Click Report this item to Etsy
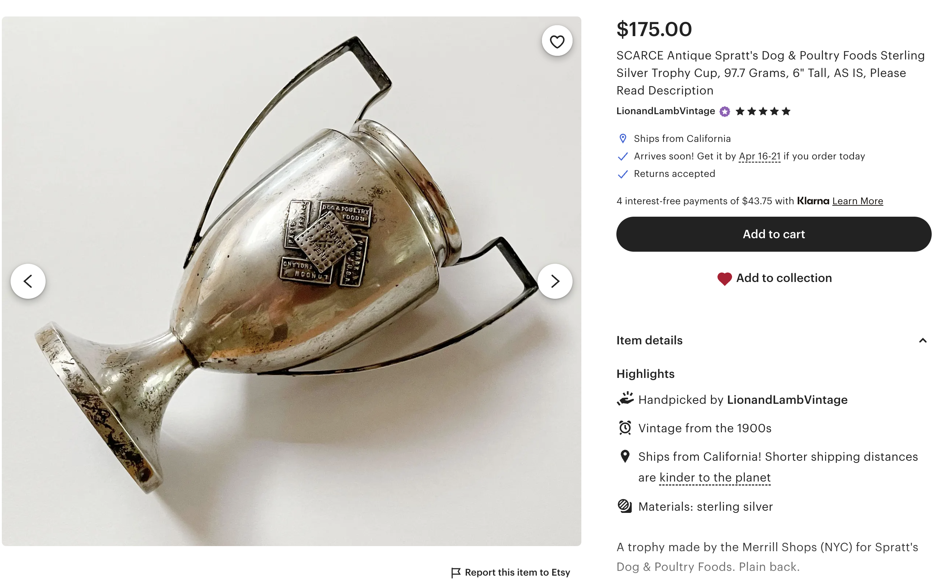The width and height of the screenshot is (943, 580). pos(517,572)
